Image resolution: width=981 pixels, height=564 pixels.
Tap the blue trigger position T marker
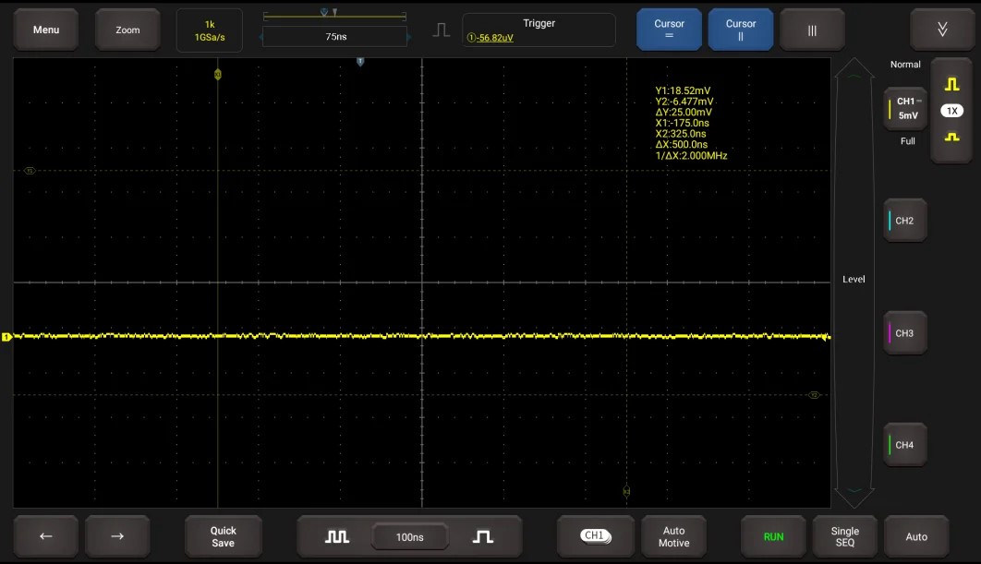click(360, 61)
